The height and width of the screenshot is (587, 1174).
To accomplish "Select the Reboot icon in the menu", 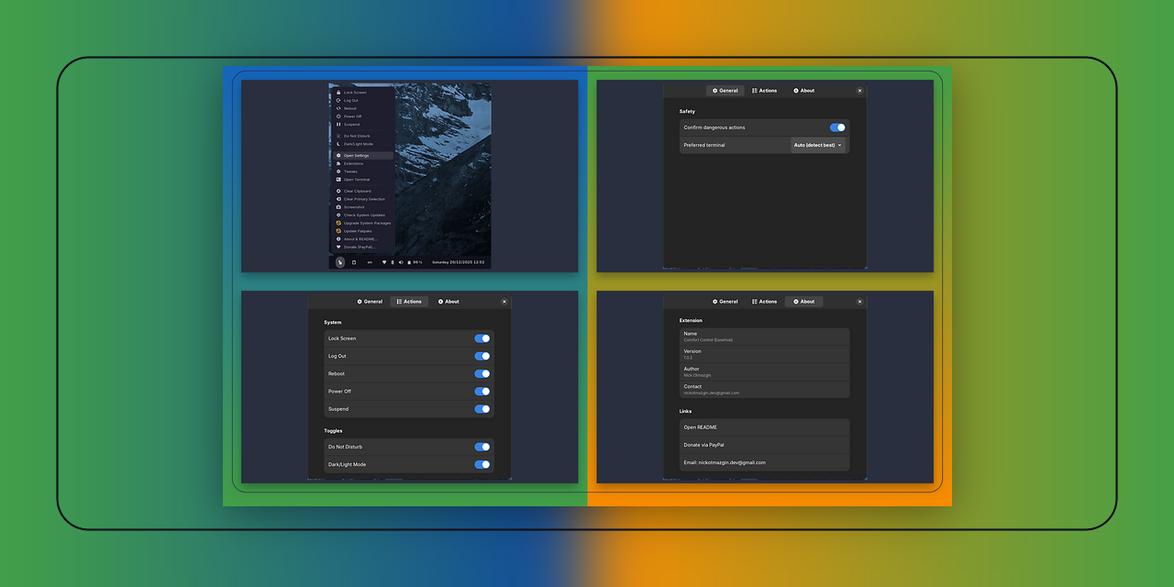I will tap(338, 108).
